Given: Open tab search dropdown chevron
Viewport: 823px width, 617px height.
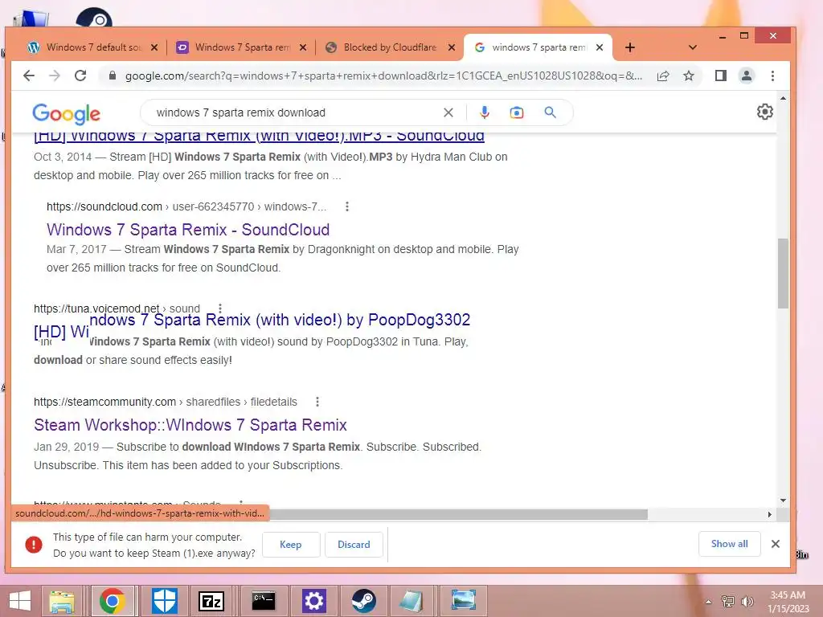Looking at the screenshot, I should tap(693, 47).
